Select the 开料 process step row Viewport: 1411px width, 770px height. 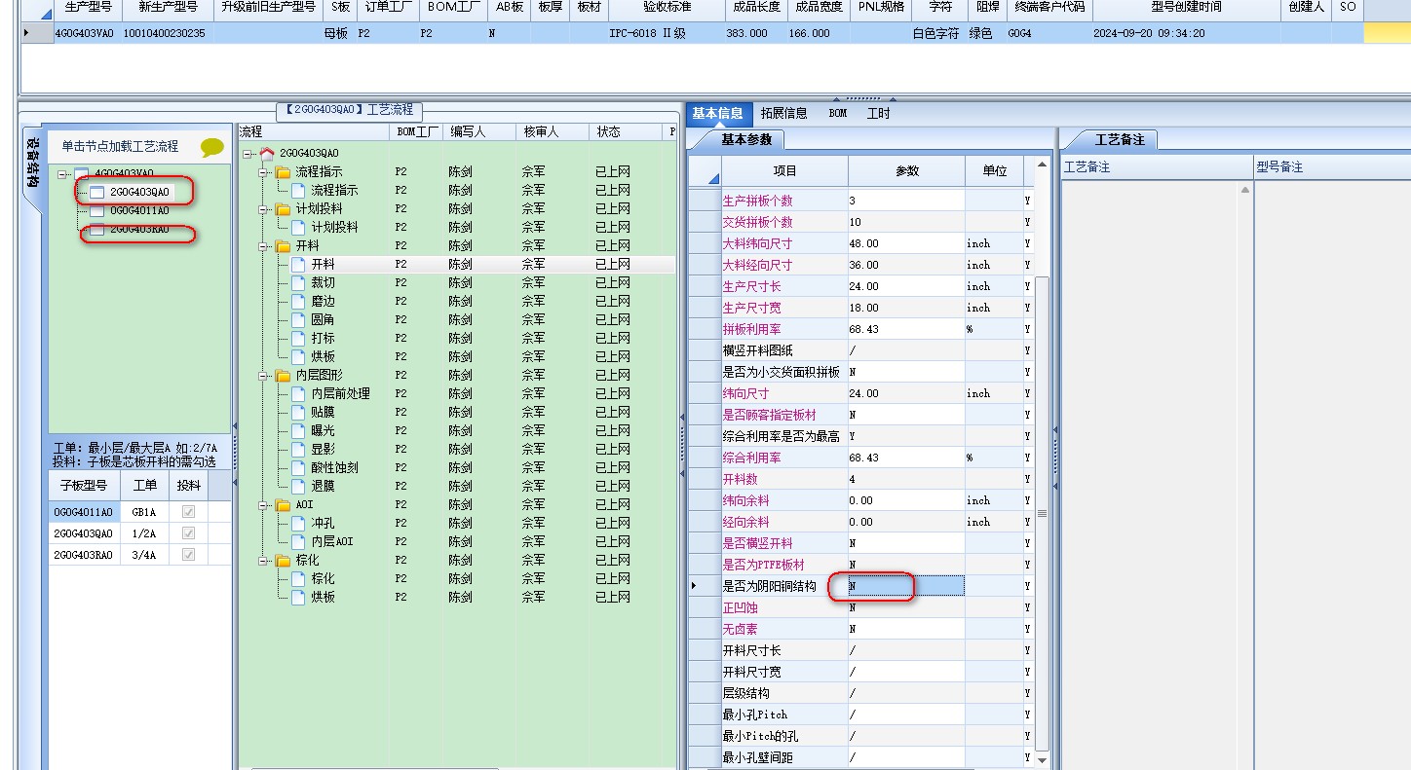click(458, 265)
